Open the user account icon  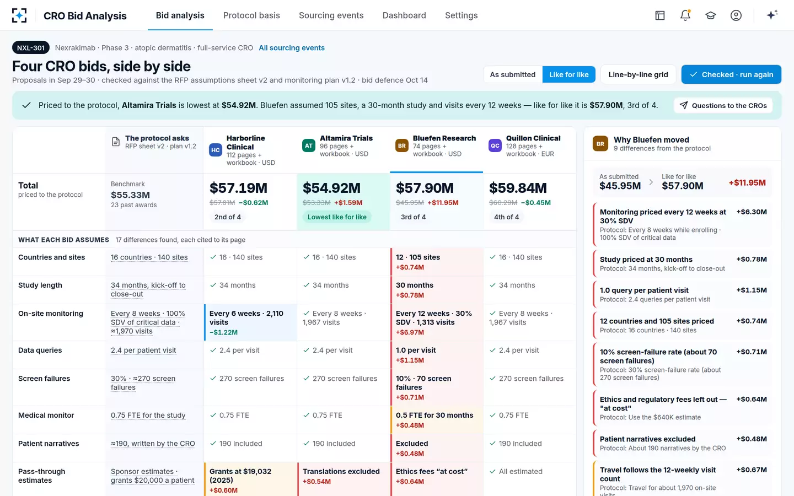[x=736, y=15]
